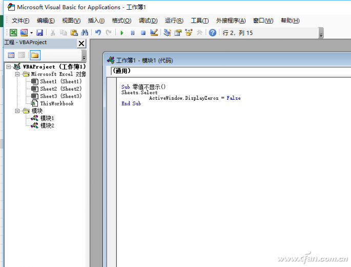Viewport: 351px width, 267px height.
Task: Select the Microsoft Excel 对象 folder
Action: pos(58,74)
